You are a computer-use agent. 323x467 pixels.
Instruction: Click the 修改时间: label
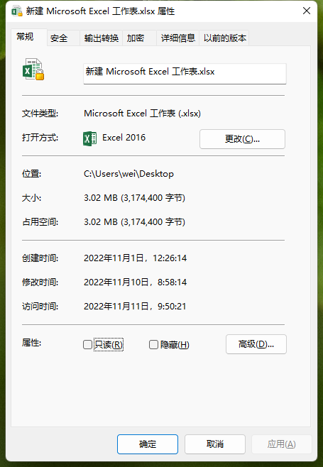click(40, 282)
